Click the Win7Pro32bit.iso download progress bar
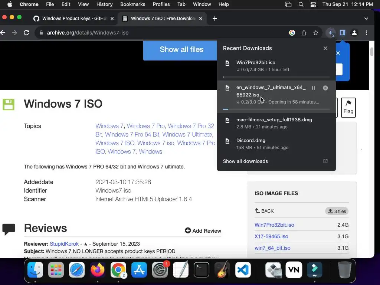 (x=276, y=77)
